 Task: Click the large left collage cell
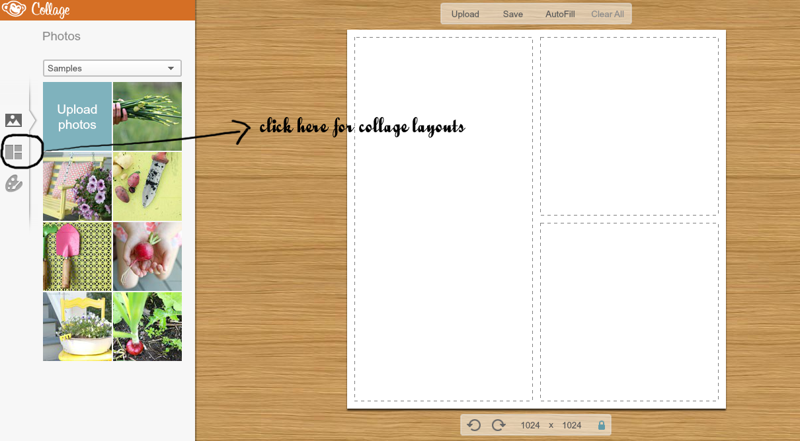click(x=443, y=218)
